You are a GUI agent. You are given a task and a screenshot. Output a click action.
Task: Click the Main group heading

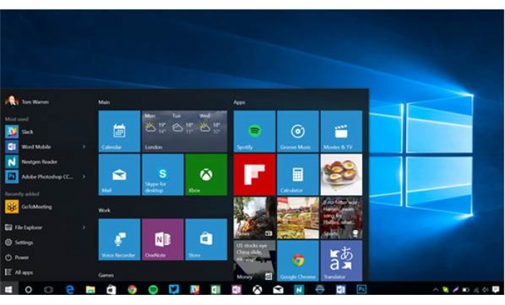[x=104, y=102]
